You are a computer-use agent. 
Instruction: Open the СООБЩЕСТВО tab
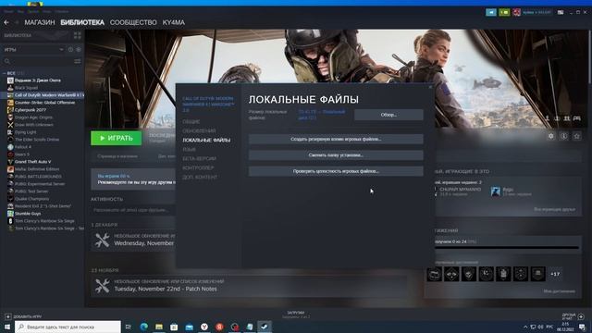(133, 22)
